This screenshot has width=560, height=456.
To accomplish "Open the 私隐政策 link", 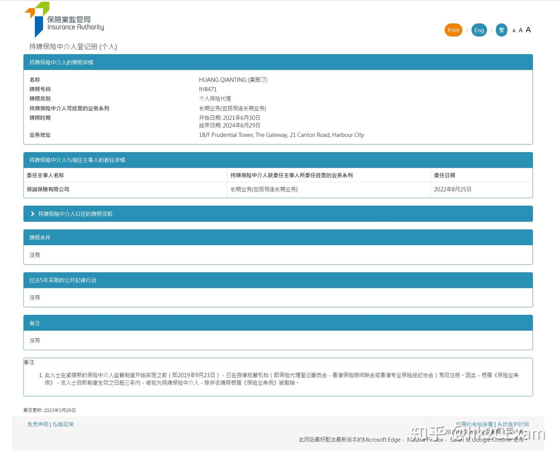I will (63, 424).
